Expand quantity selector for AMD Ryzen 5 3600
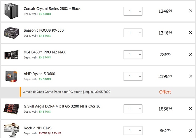This screenshot has width=196, height=138. pos(133,76)
